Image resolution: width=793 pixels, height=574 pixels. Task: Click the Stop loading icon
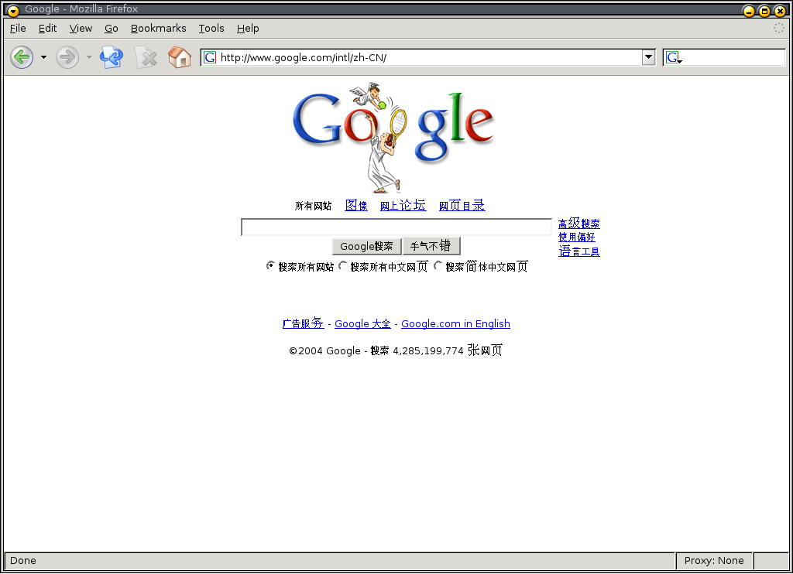pyautogui.click(x=146, y=57)
